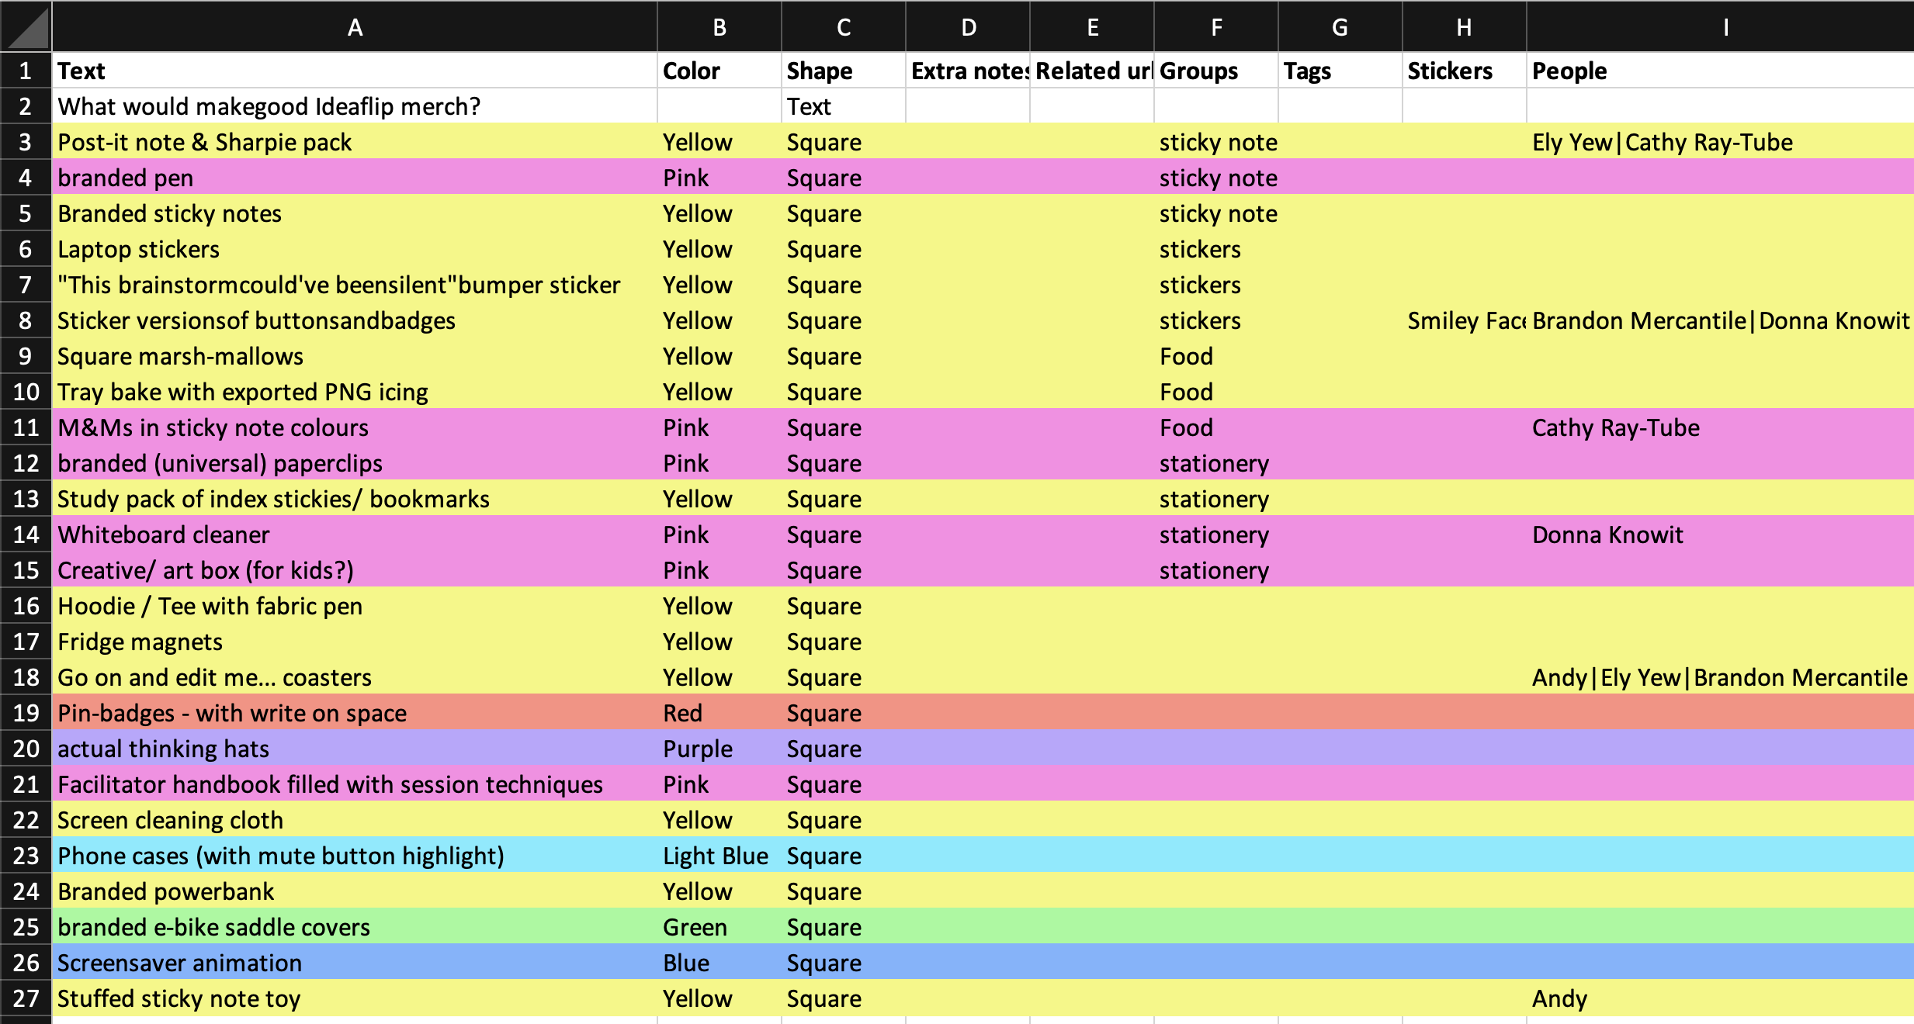Select column G header
This screenshot has height=1024, width=1914.
click(1340, 27)
